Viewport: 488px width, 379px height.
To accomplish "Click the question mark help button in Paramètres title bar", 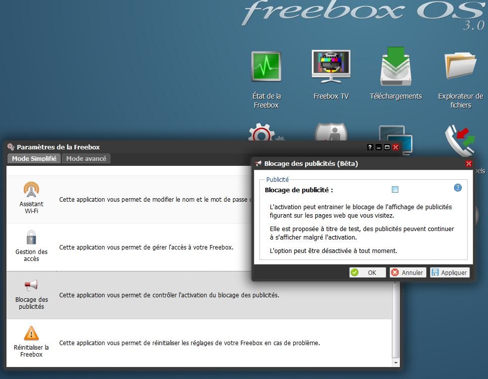I will [369, 147].
